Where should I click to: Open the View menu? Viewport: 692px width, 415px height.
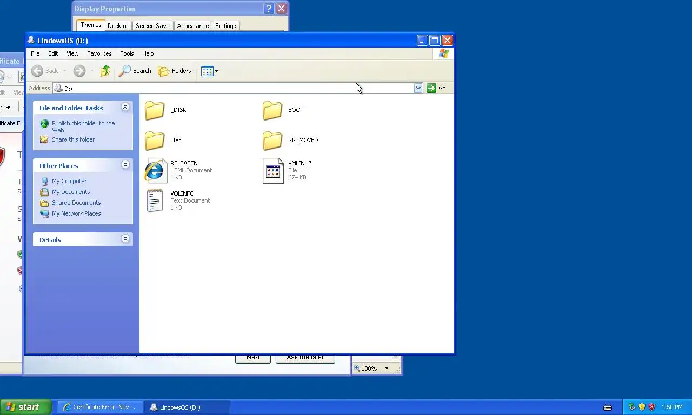72,53
